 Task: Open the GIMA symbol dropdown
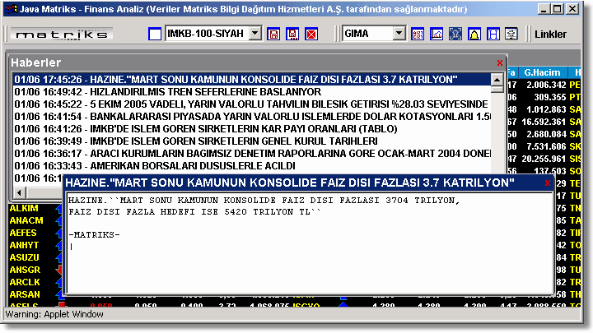coord(399,34)
